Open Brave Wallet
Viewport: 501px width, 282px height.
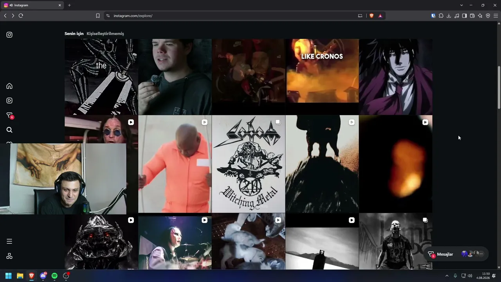tap(472, 16)
